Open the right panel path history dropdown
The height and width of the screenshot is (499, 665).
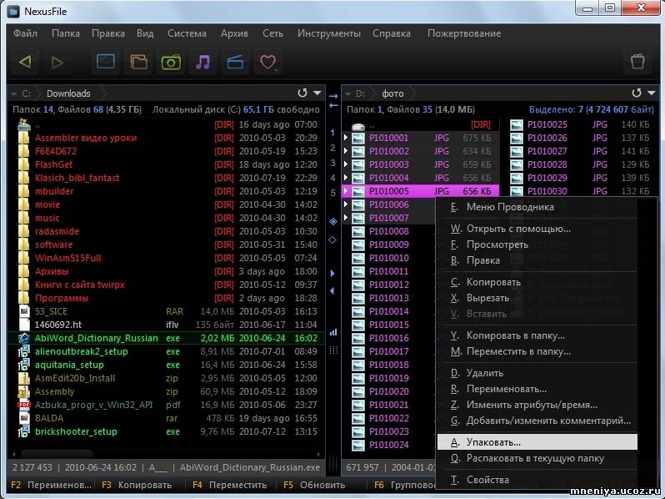[652, 93]
